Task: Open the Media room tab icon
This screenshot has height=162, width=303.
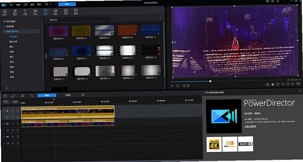Action: [5, 12]
